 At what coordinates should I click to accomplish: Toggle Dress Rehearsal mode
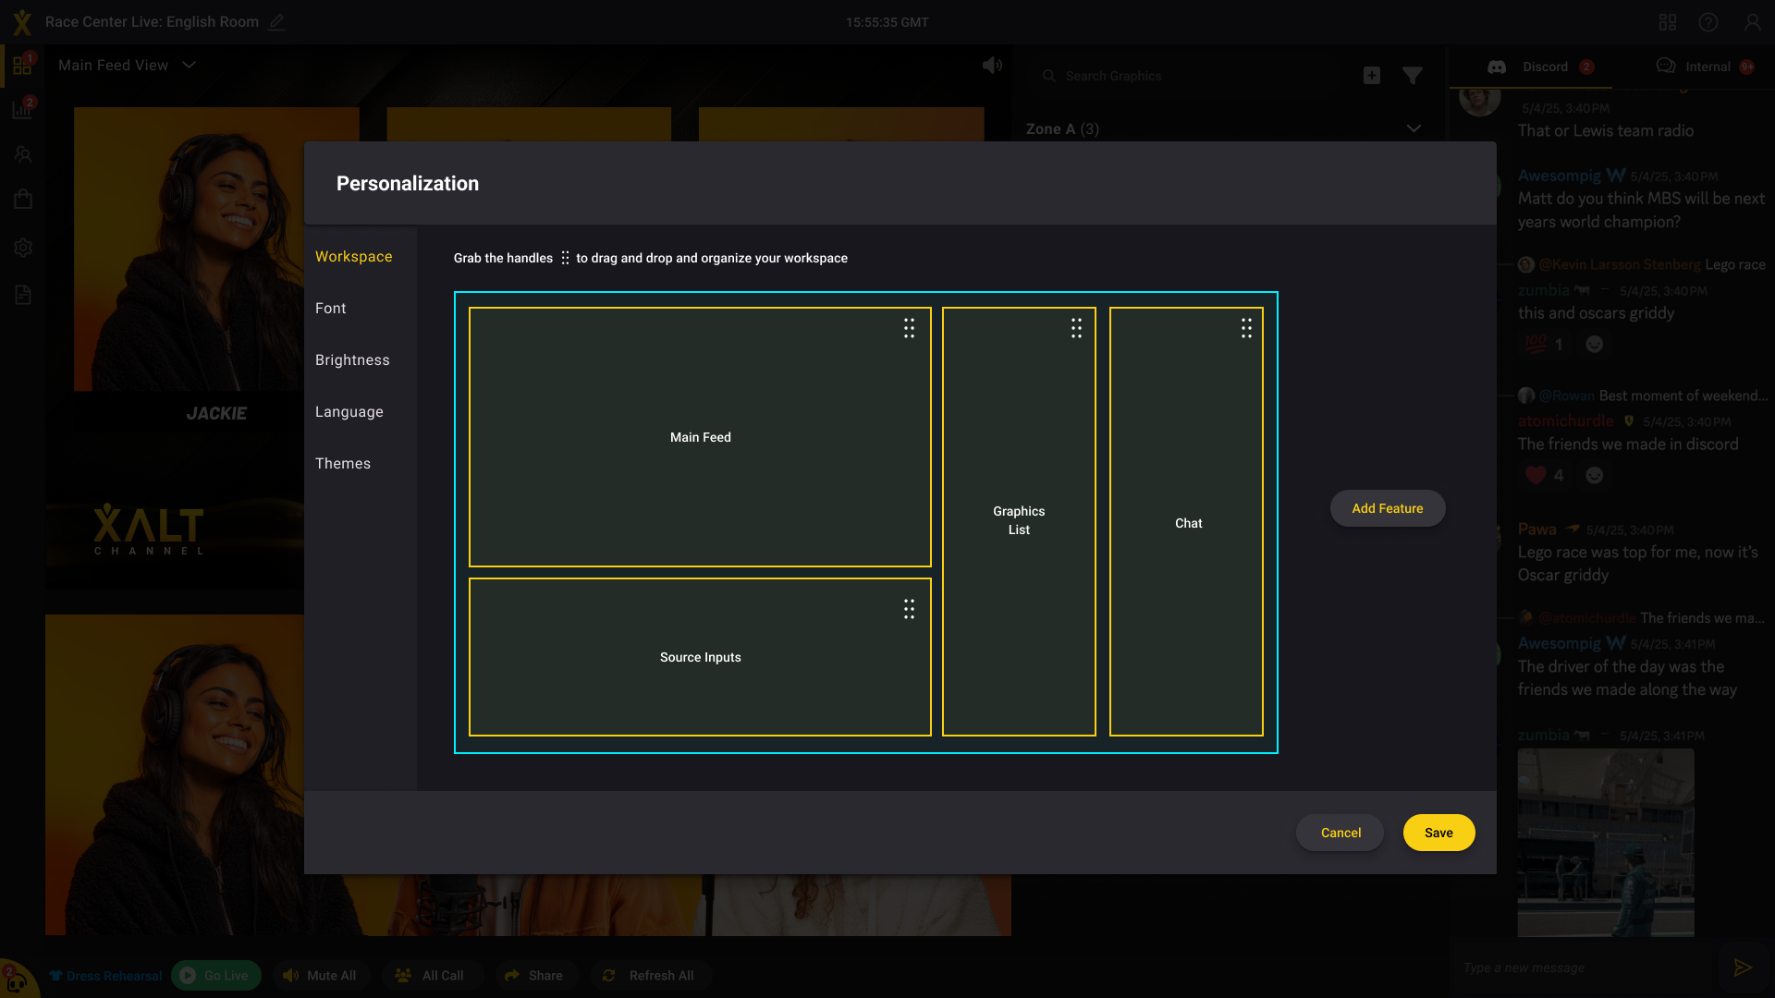point(104,975)
